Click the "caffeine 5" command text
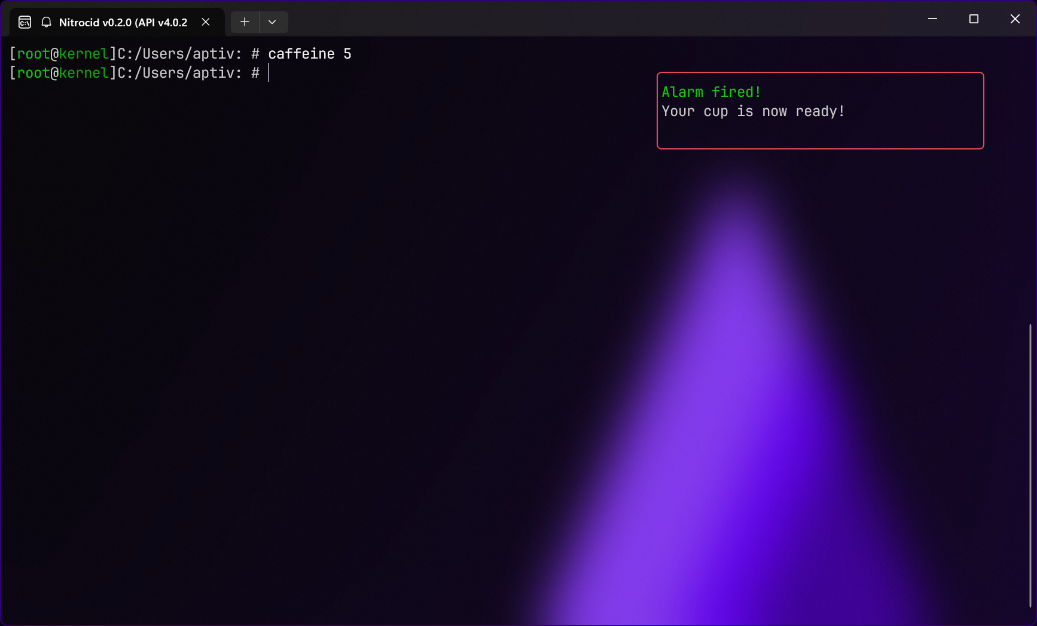Image resolution: width=1037 pixels, height=626 pixels. (309, 54)
